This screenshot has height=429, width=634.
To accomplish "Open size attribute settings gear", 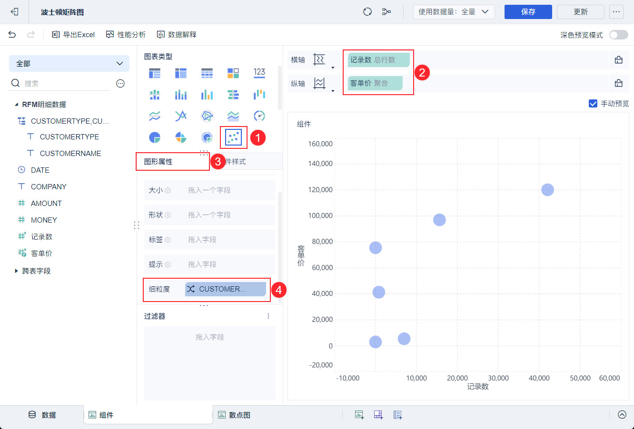I will tap(168, 191).
